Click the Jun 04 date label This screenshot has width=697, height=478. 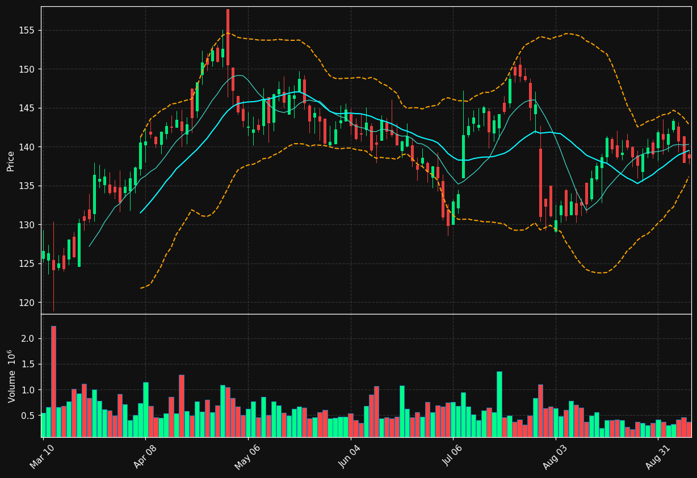350,456
